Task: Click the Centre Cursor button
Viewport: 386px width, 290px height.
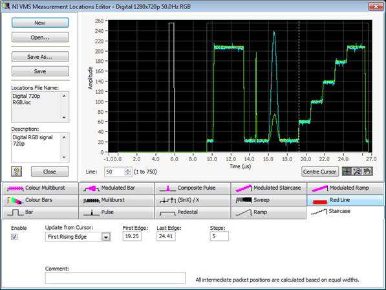Action: point(320,172)
